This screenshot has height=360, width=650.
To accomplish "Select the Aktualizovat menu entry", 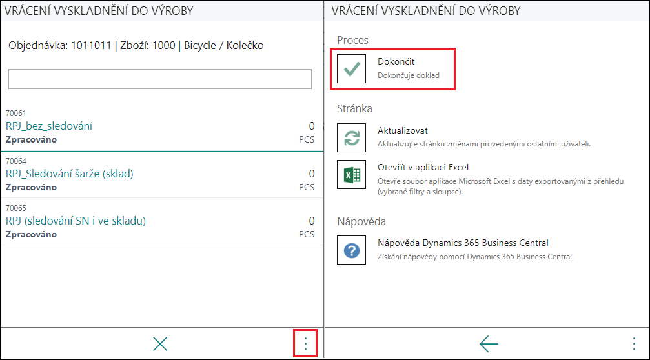I will tap(403, 130).
